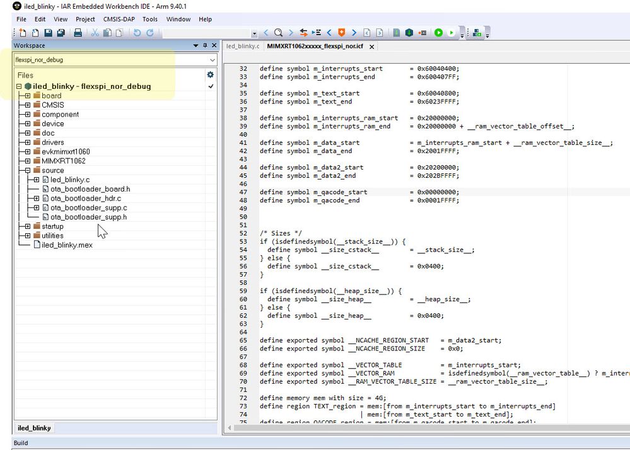Collapse the iled_blinky project node
Image resolution: width=630 pixels, height=450 pixels.
click(19, 86)
